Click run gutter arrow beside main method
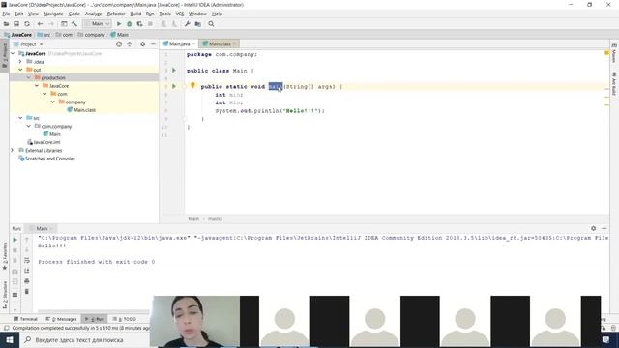Image resolution: width=619 pixels, height=348 pixels. click(x=174, y=86)
